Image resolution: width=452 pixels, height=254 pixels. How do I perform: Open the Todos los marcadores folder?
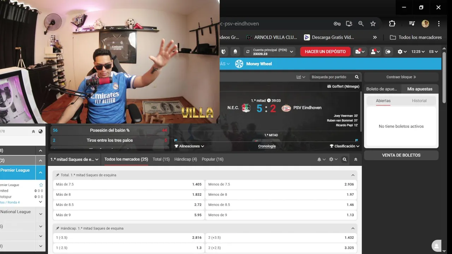(x=416, y=37)
